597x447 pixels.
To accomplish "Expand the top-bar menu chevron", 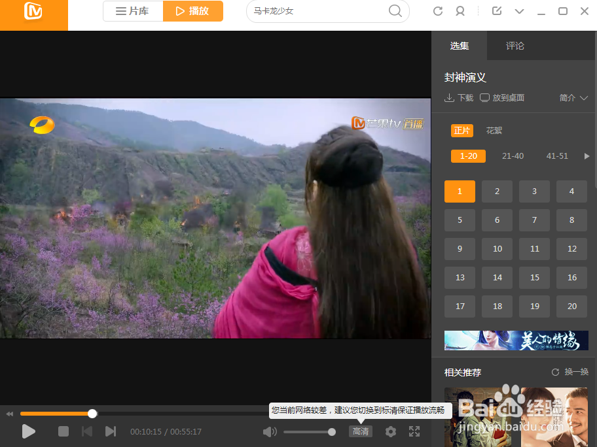I will point(519,11).
